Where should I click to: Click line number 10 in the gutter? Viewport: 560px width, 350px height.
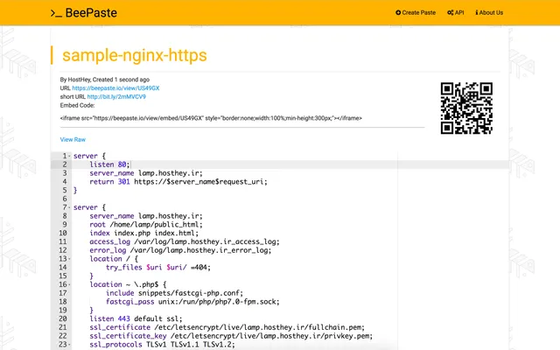63,234
